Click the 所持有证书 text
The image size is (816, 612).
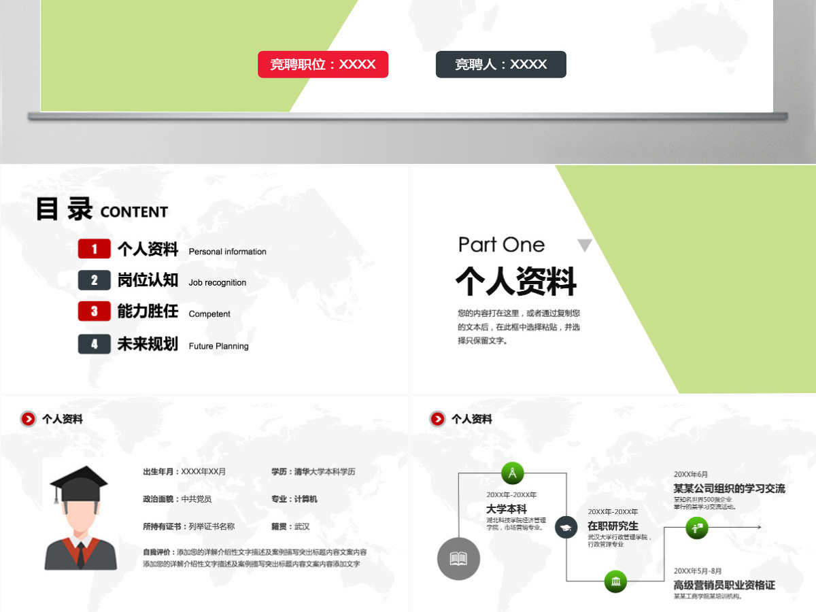189,526
